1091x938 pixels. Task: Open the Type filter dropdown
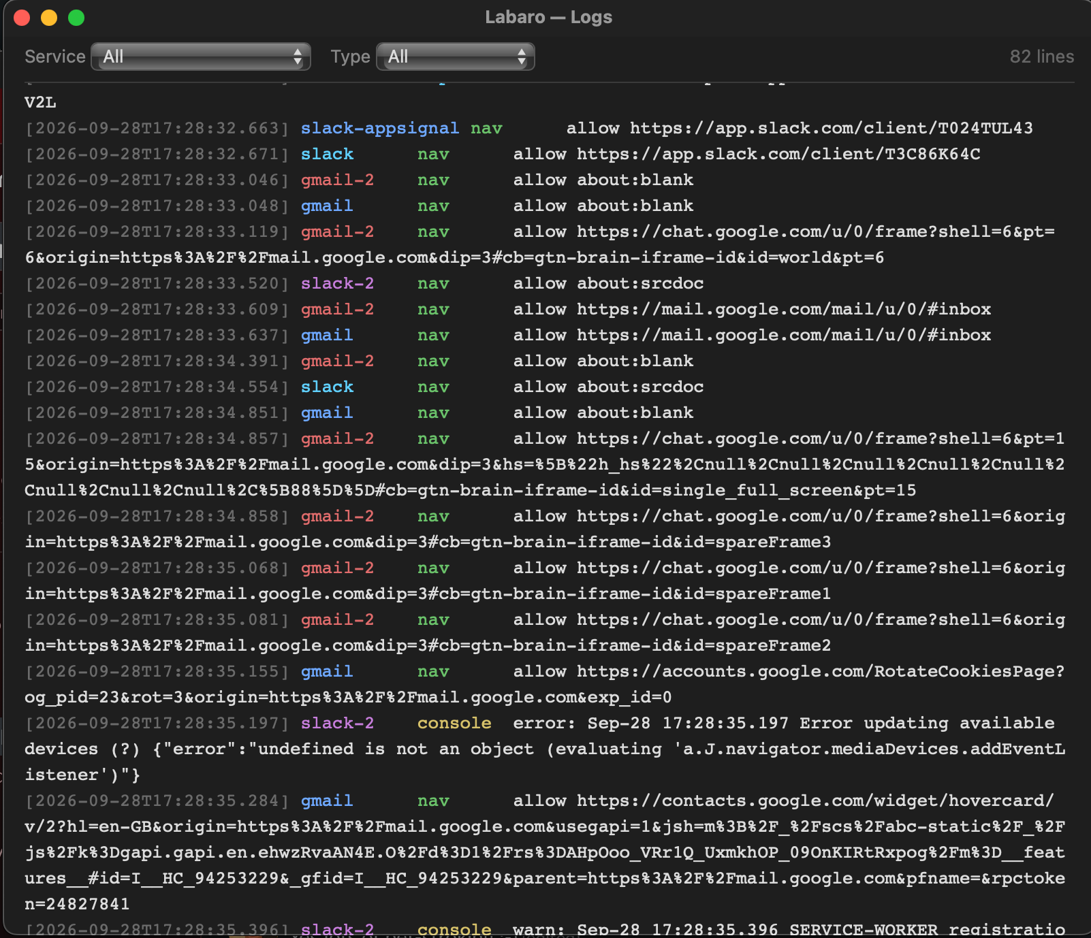click(x=456, y=56)
